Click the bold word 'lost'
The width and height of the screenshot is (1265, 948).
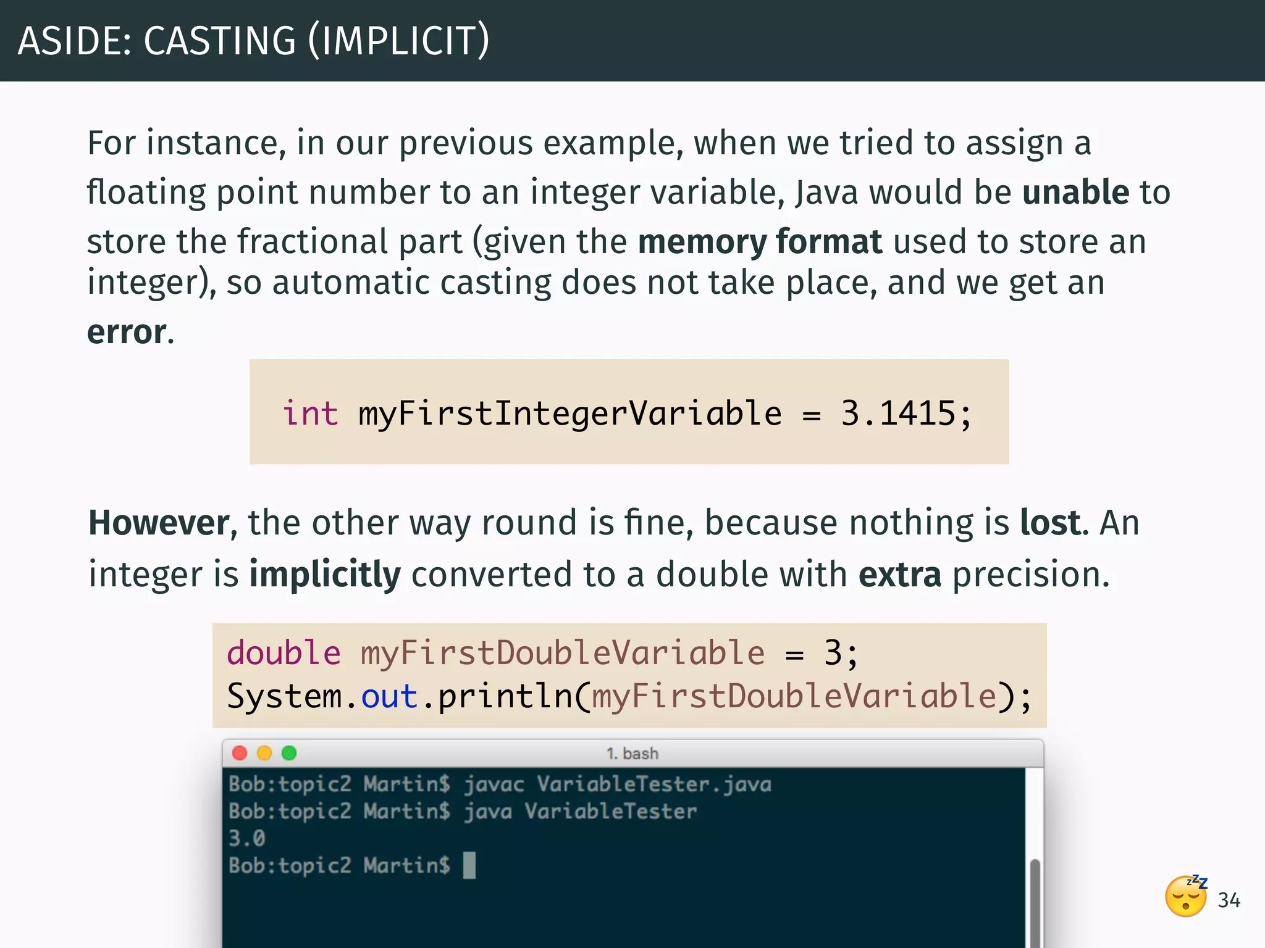click(x=1050, y=522)
